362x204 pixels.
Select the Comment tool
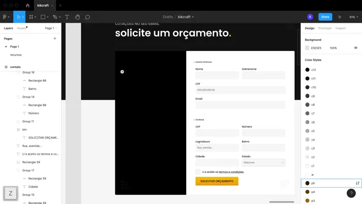88,17
